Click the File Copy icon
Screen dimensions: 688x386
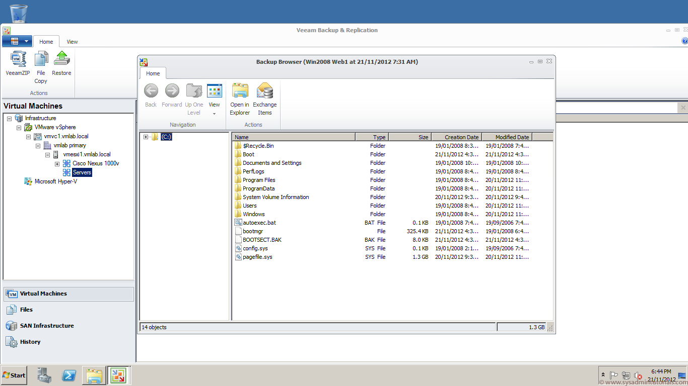pos(41,67)
